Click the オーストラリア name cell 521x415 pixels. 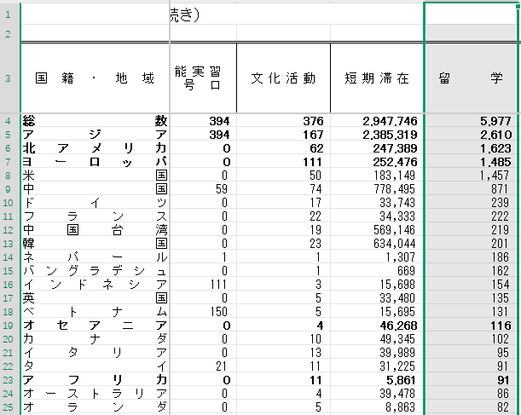point(95,395)
